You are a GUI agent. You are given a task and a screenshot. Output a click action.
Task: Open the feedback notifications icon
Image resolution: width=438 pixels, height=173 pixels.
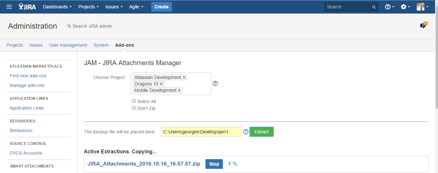tap(423, 26)
